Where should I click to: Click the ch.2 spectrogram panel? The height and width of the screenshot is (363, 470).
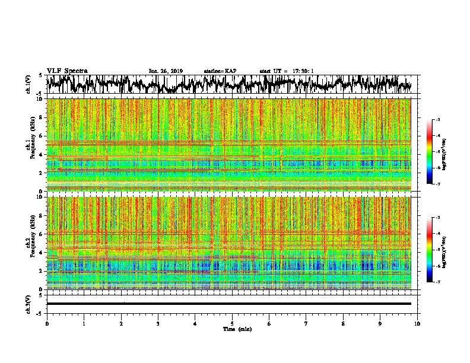(x=229, y=243)
